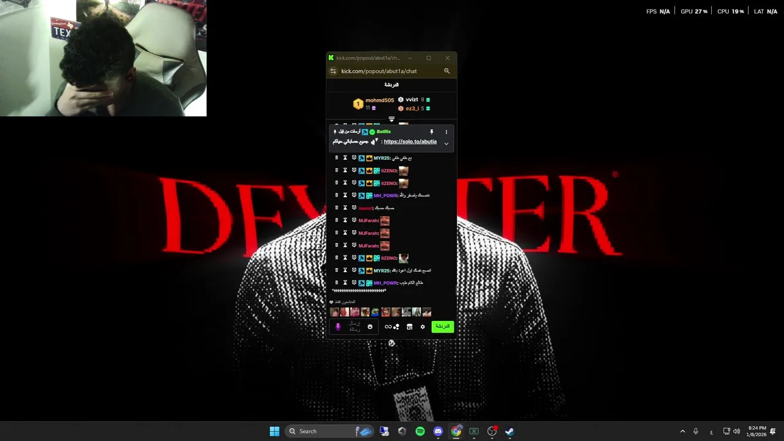This screenshot has height=441, width=784.
Task: Click the CPU 19% overlay readout
Action: tap(731, 12)
